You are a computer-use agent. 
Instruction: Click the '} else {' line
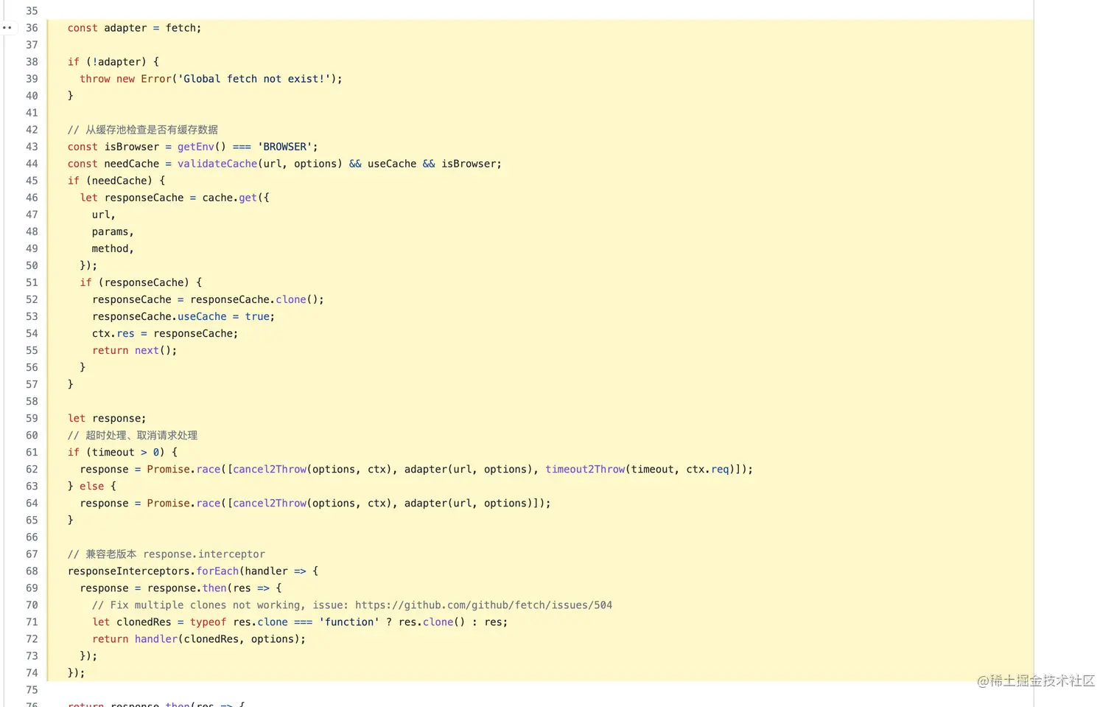pos(92,486)
